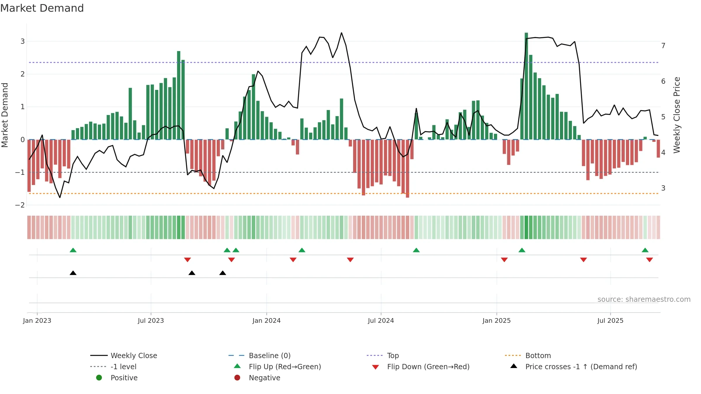Click the red flip-down marker near May 2025
The height and width of the screenshot is (394, 701).
[x=584, y=260]
